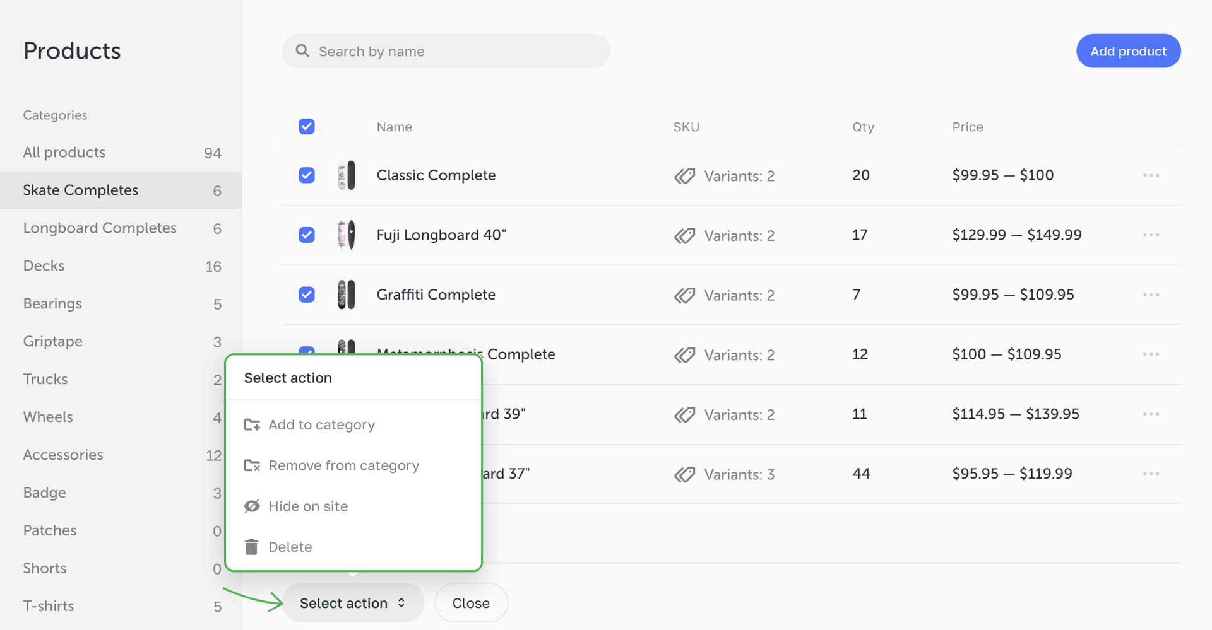Collapse the Select action dropdown button
This screenshot has height=630, width=1212.
pyautogui.click(x=352, y=603)
